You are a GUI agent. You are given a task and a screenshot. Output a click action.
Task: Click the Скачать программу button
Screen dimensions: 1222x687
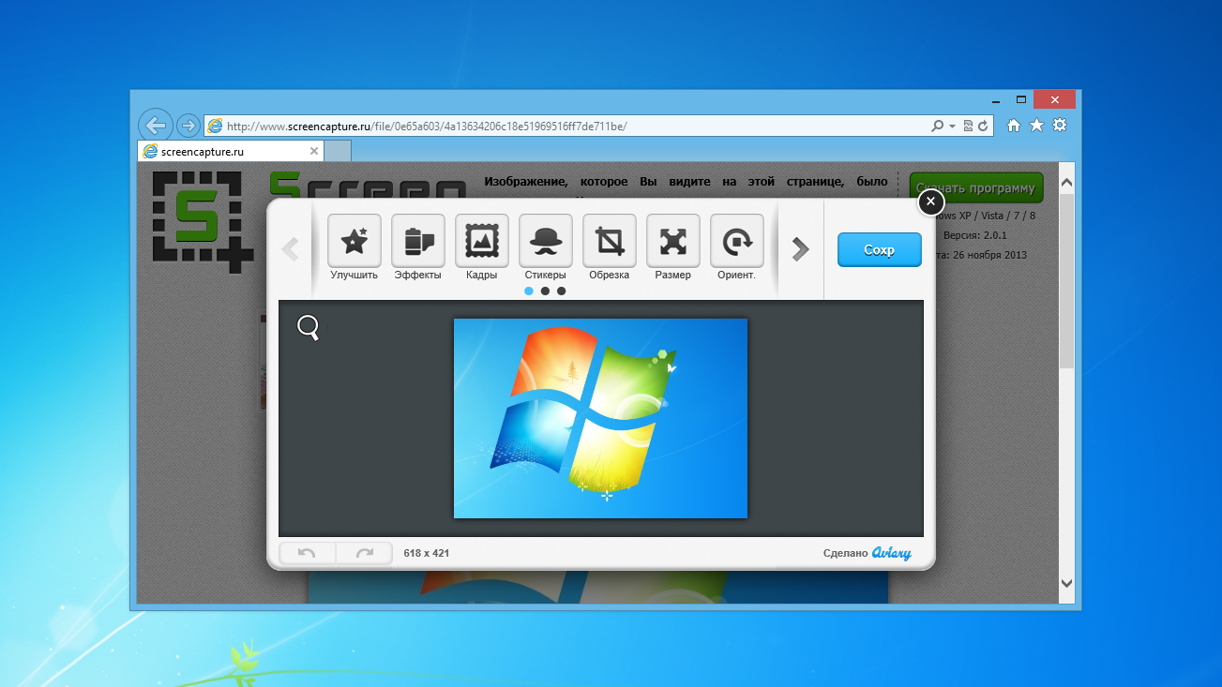976,187
